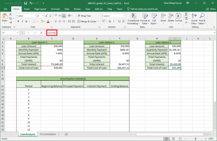Screen dimensions: 217x141
Task: Toggle Italic formatting
Action: pyautogui.click(x=22, y=21)
